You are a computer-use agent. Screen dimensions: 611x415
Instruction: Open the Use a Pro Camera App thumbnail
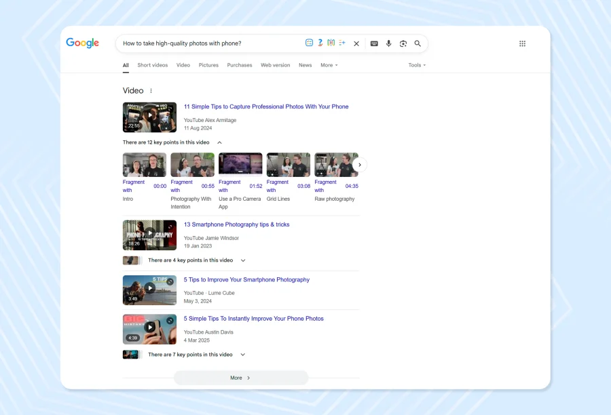tap(240, 165)
